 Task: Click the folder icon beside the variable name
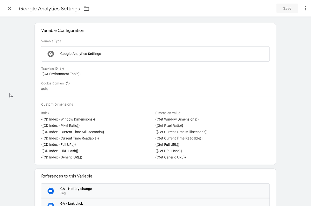coord(86,8)
